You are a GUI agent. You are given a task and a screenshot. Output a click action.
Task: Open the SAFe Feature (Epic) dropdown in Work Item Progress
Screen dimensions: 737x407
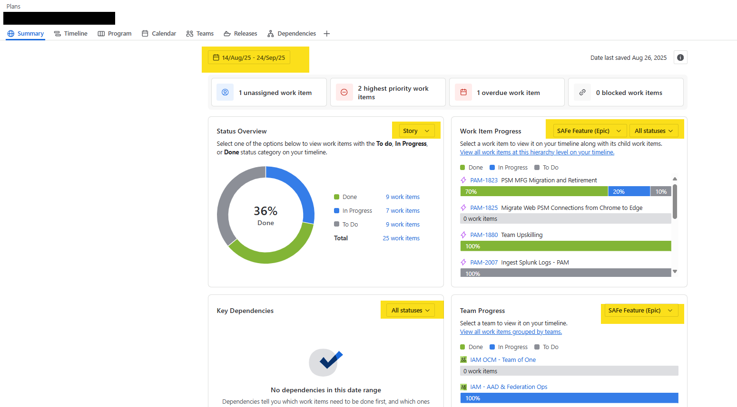pyautogui.click(x=589, y=131)
